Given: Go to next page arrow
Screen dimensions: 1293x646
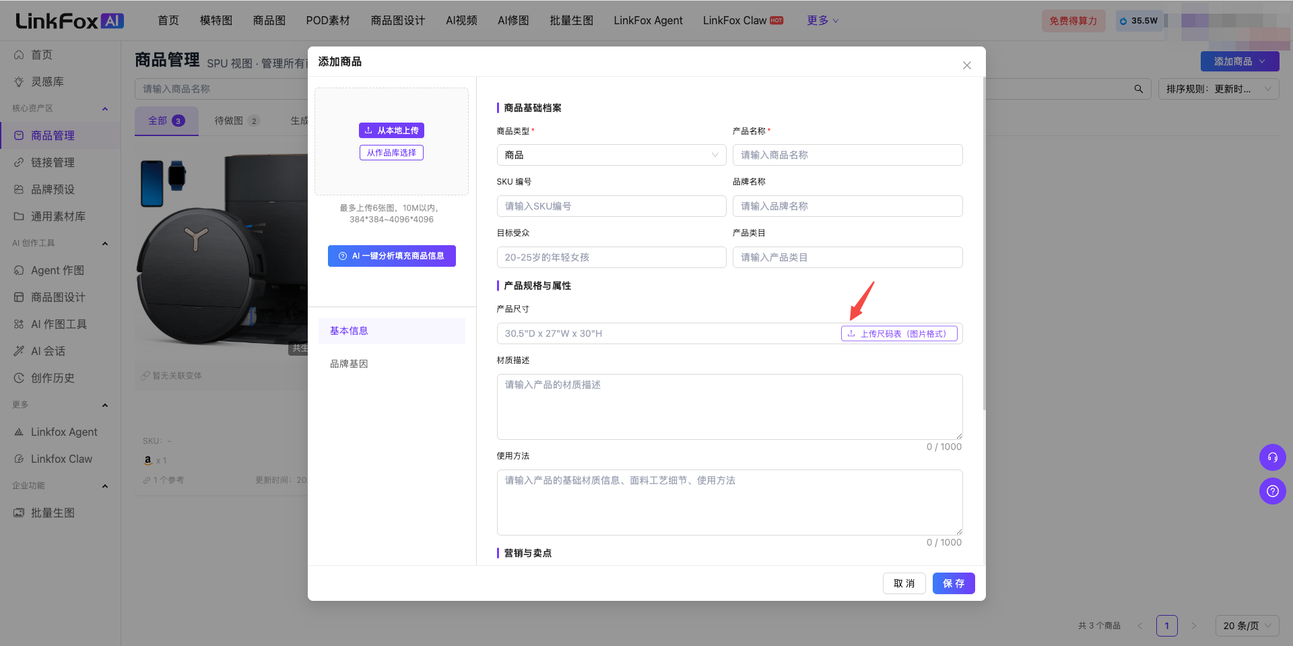Looking at the screenshot, I should (x=1193, y=626).
